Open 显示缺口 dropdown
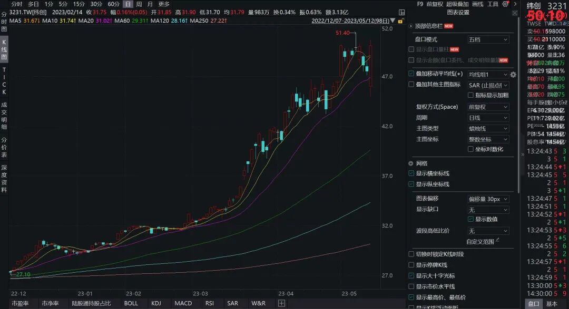Image resolution: width=569 pixels, height=309 pixels. click(488, 210)
